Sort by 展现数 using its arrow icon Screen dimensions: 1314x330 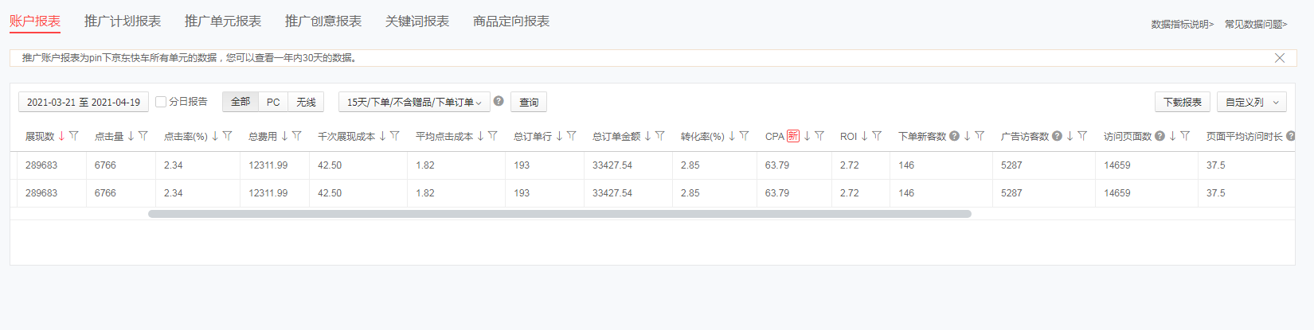point(61,136)
